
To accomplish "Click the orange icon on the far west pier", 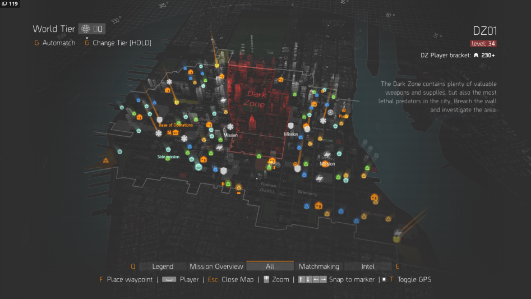I will (x=106, y=160).
